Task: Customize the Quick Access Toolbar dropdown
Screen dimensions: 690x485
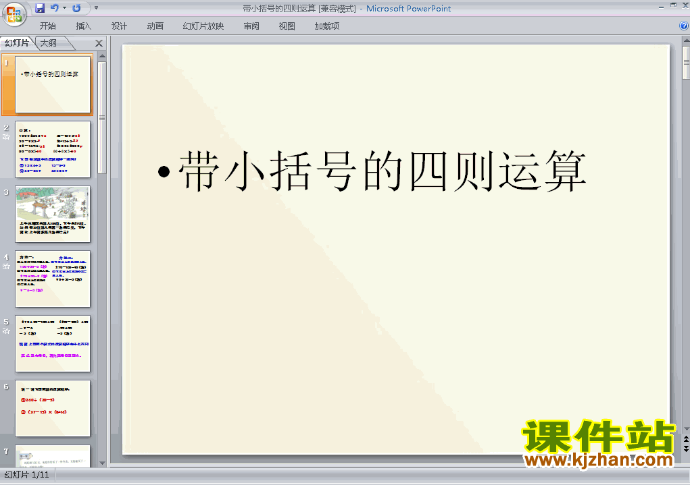Action: (97, 8)
